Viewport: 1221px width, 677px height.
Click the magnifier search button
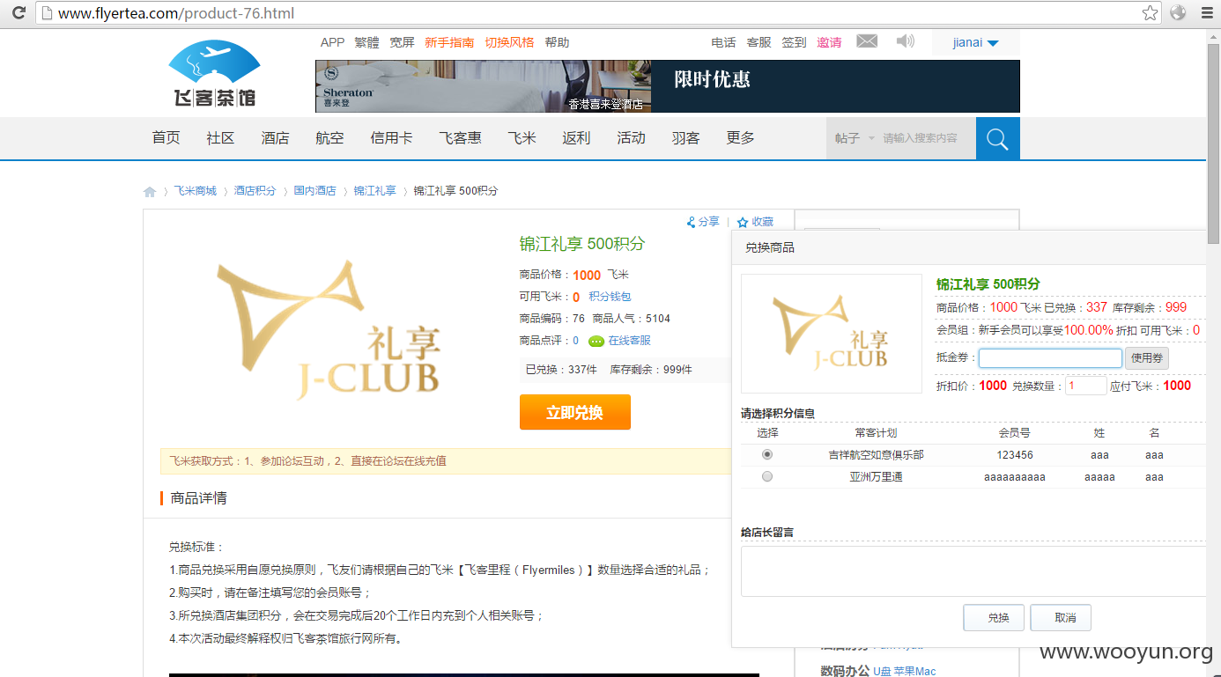coord(997,138)
